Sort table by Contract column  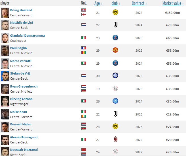tap(138, 3)
